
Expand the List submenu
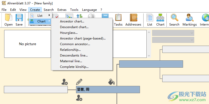pyautogui.click(x=40, y=15)
